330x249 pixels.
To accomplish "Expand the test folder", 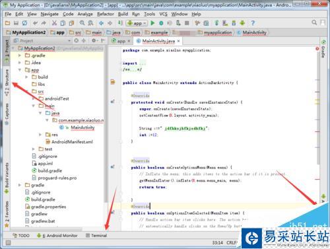I will pyautogui.click(x=34, y=149).
